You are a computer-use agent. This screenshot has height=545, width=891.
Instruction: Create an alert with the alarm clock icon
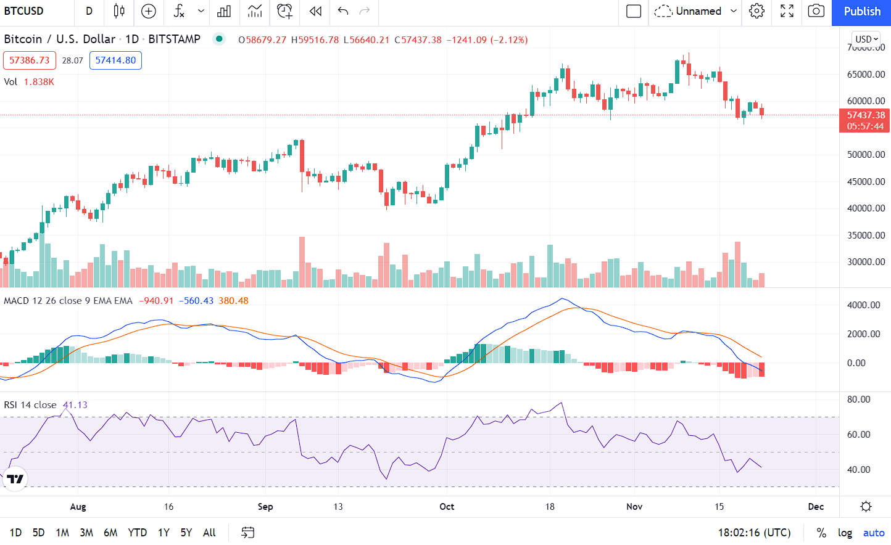[284, 11]
